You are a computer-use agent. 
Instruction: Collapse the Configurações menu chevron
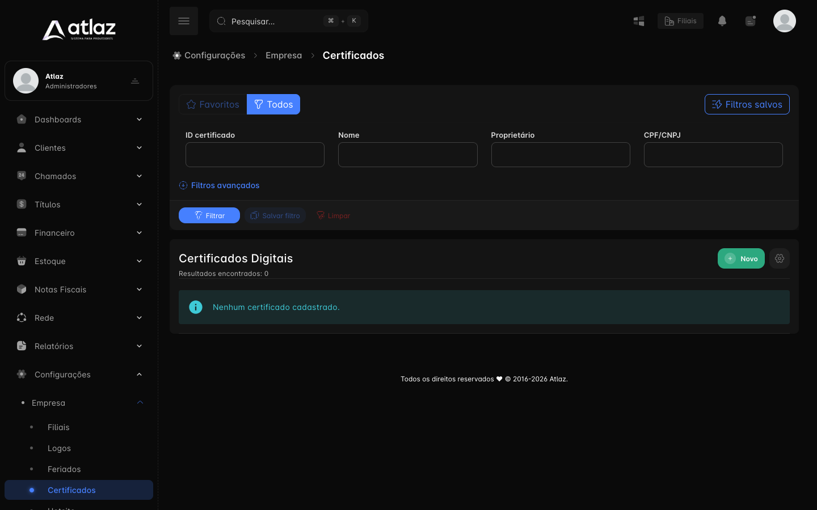coord(139,374)
